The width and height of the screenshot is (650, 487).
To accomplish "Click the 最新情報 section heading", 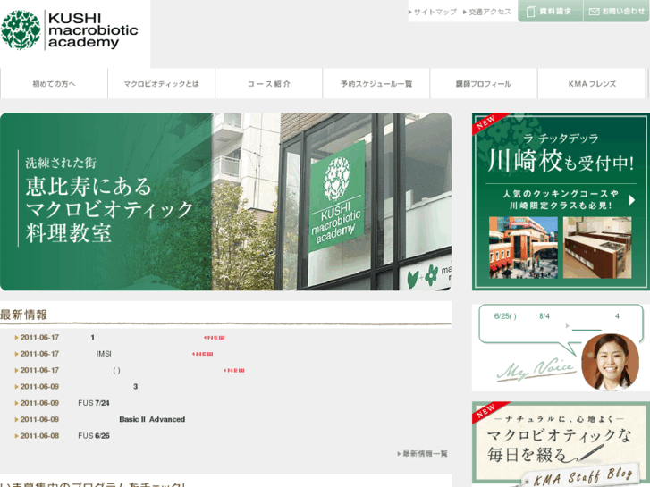I will (x=23, y=315).
